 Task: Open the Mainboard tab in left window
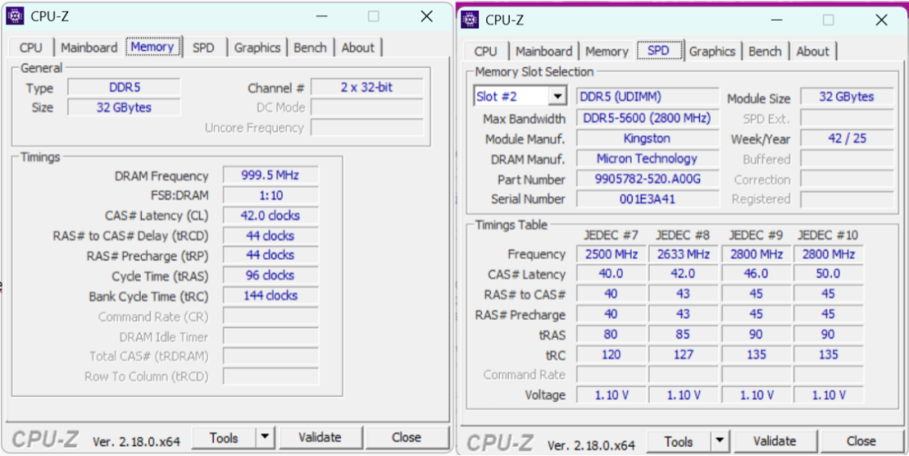coord(89,47)
